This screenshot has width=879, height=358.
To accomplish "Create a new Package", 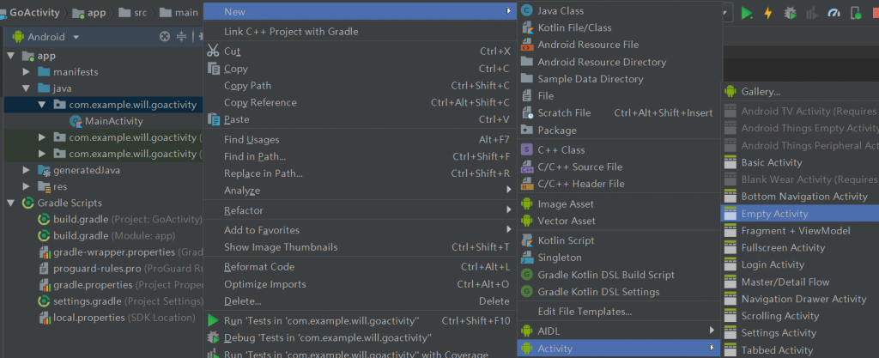I will click(x=618, y=130).
